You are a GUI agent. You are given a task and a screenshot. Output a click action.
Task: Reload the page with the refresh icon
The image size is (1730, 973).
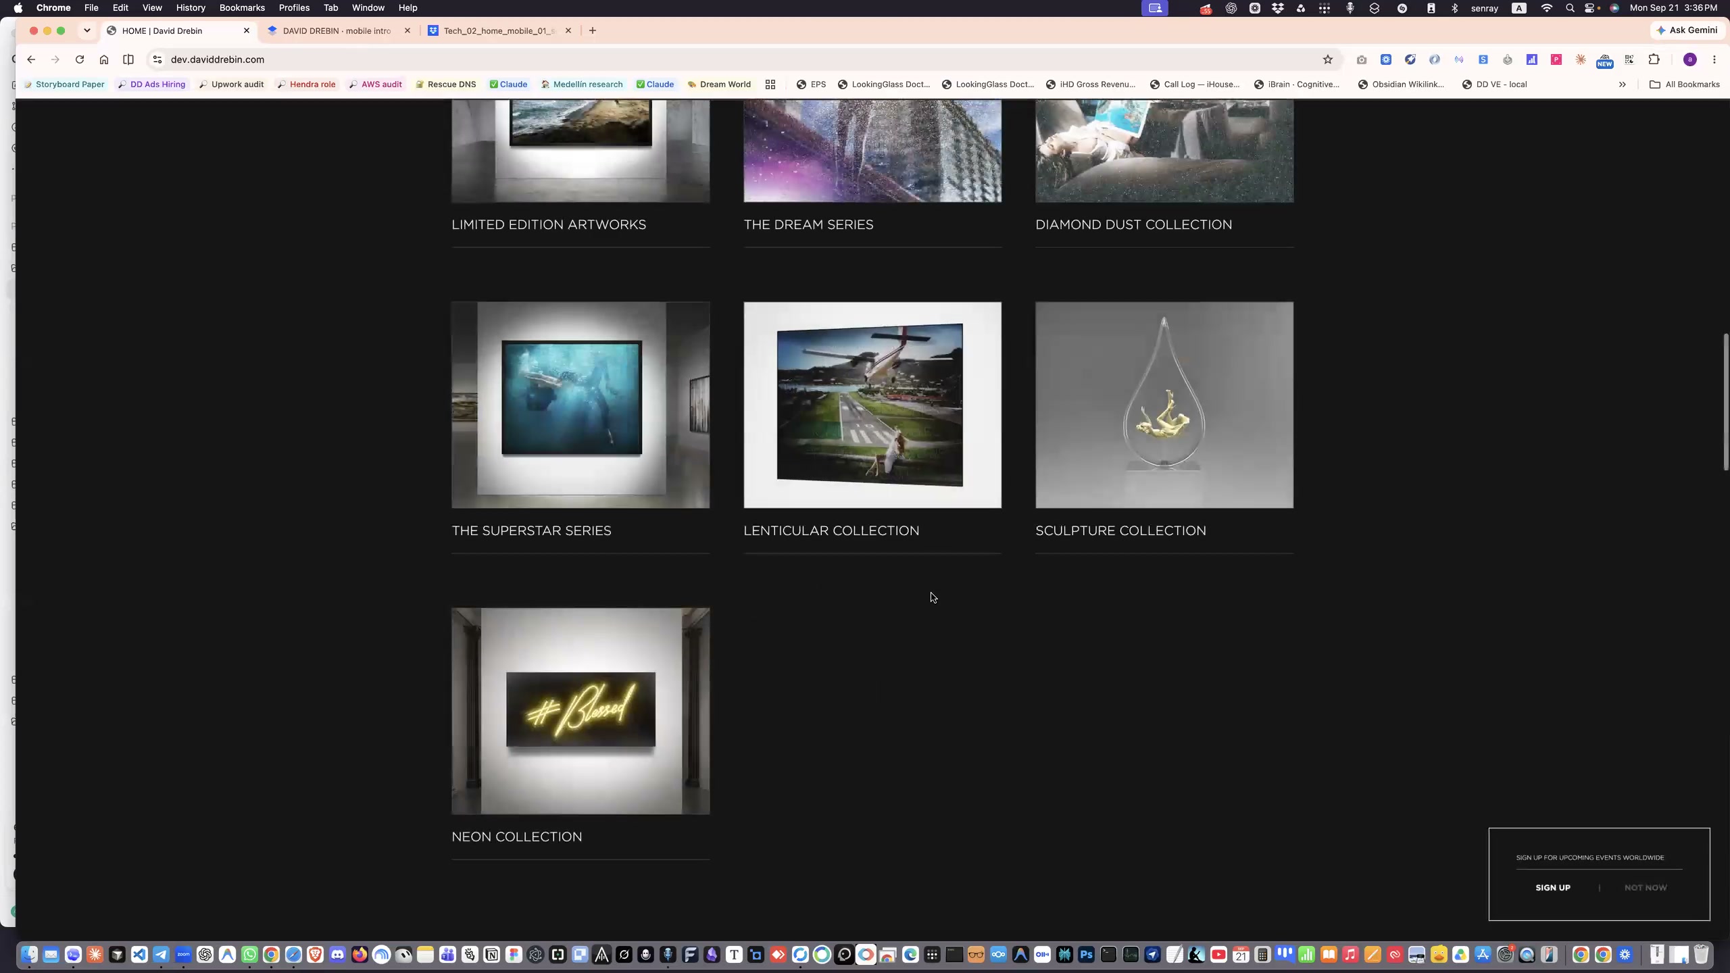(80, 59)
